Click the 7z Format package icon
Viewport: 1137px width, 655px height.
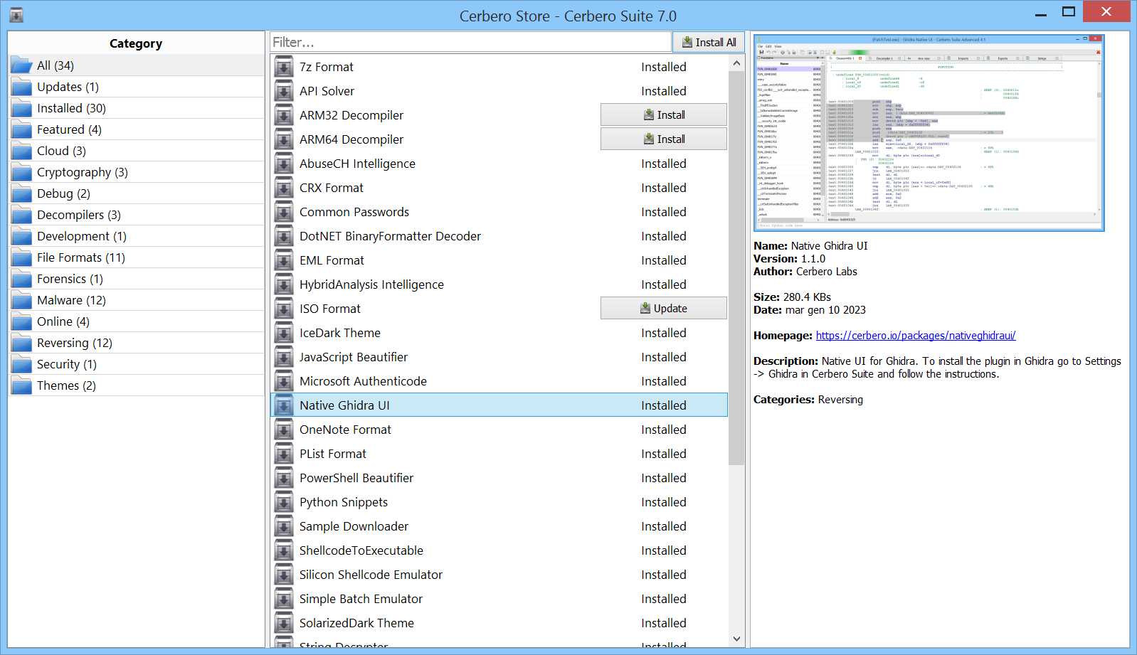pyautogui.click(x=284, y=67)
